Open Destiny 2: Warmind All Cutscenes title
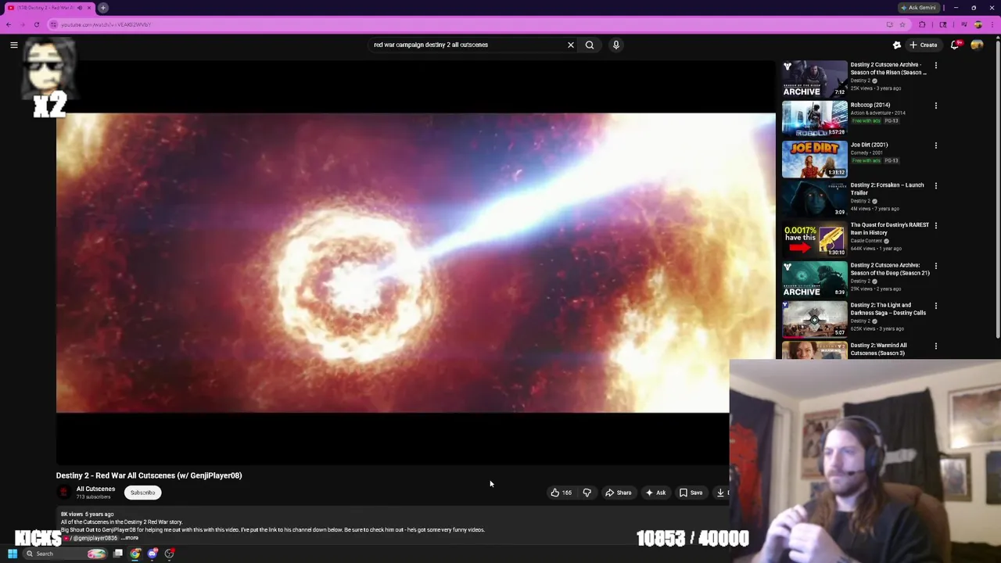Viewport: 1001px width, 563px height. point(878,349)
